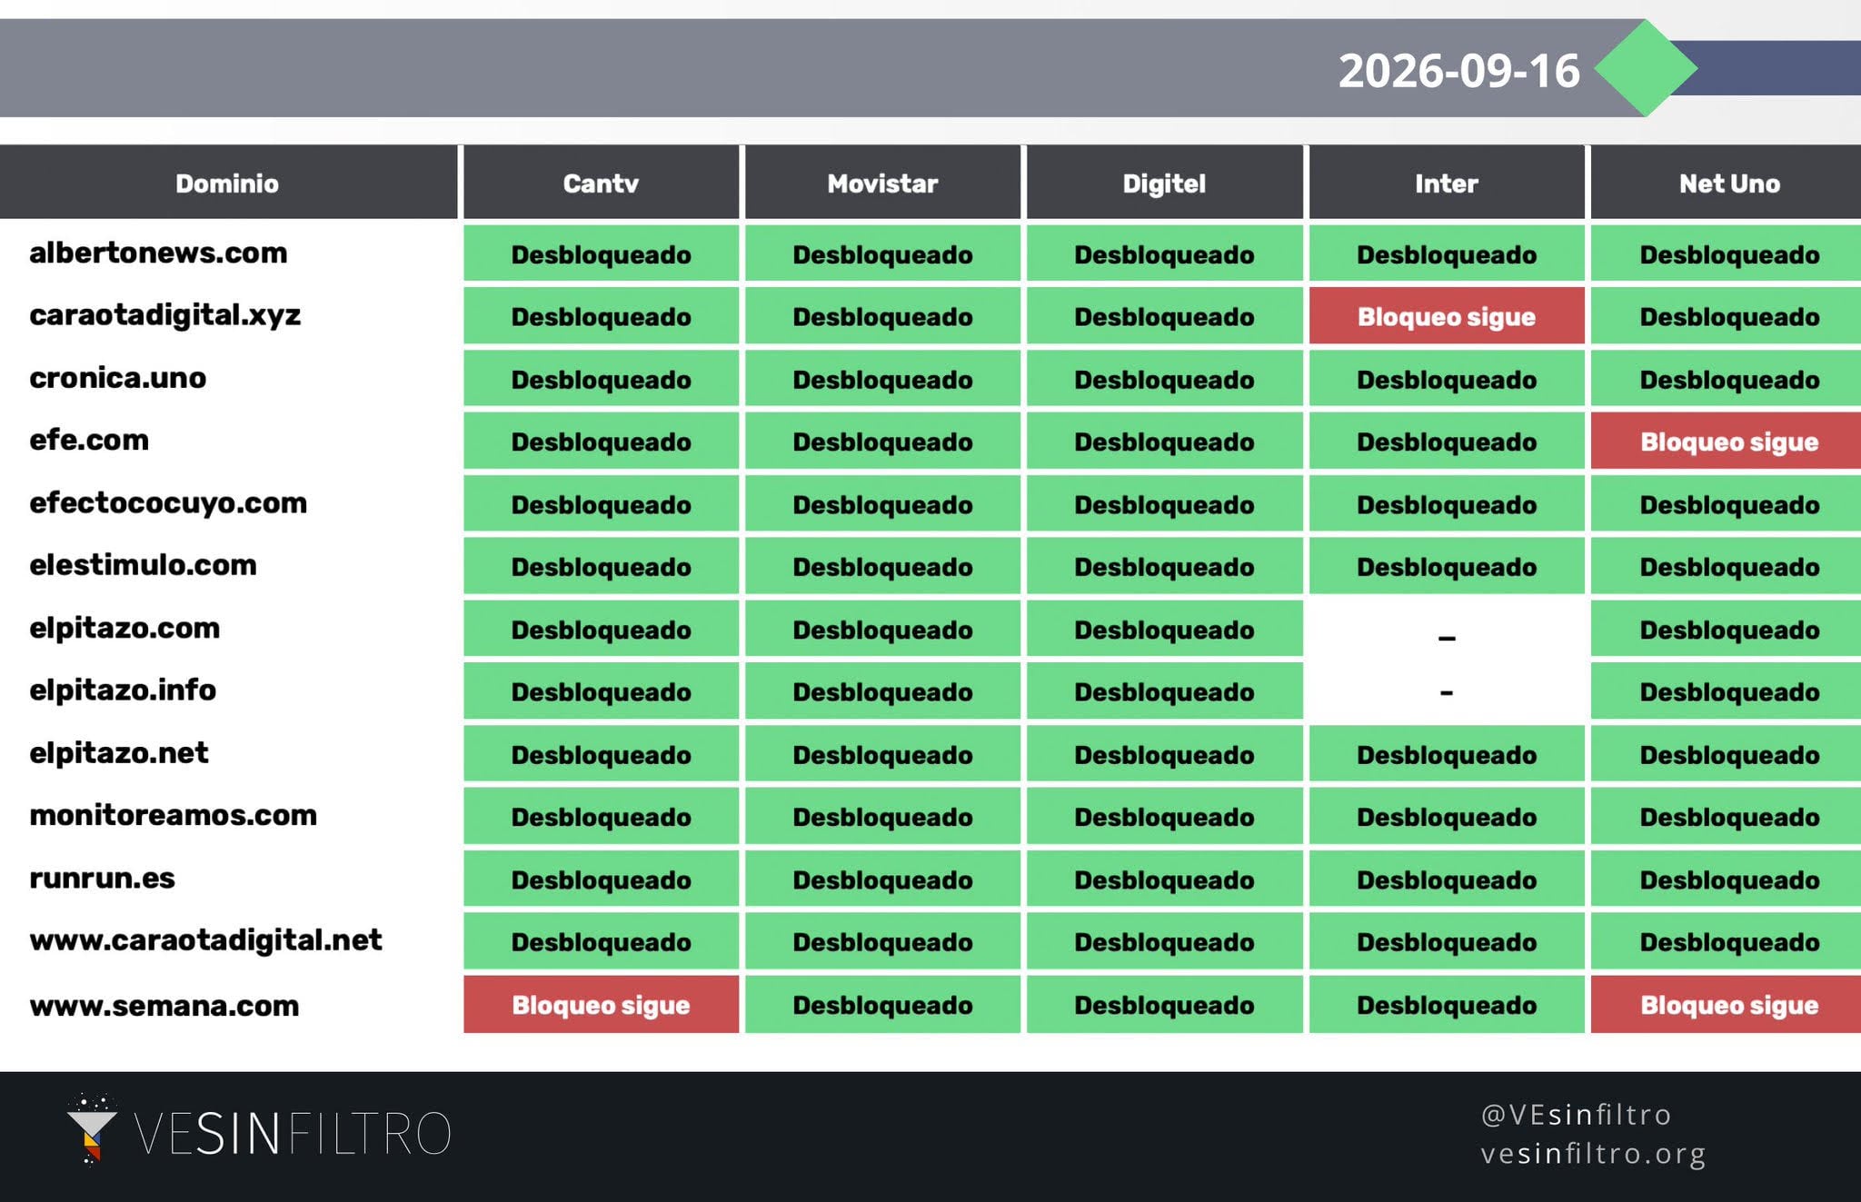Click the Net Uno status cell for albertonews.com
This screenshot has width=1861, height=1202.
click(x=1727, y=253)
